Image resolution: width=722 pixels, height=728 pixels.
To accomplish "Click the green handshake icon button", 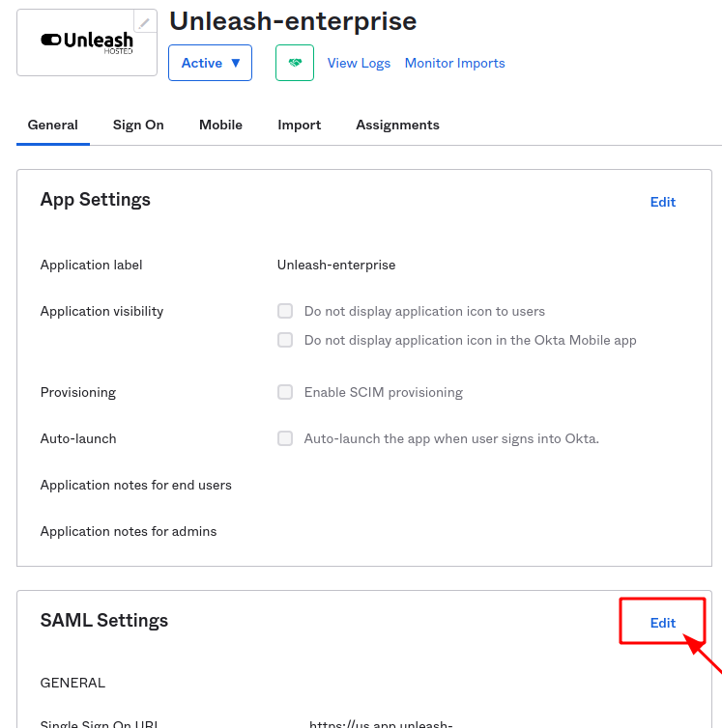I will (x=295, y=63).
